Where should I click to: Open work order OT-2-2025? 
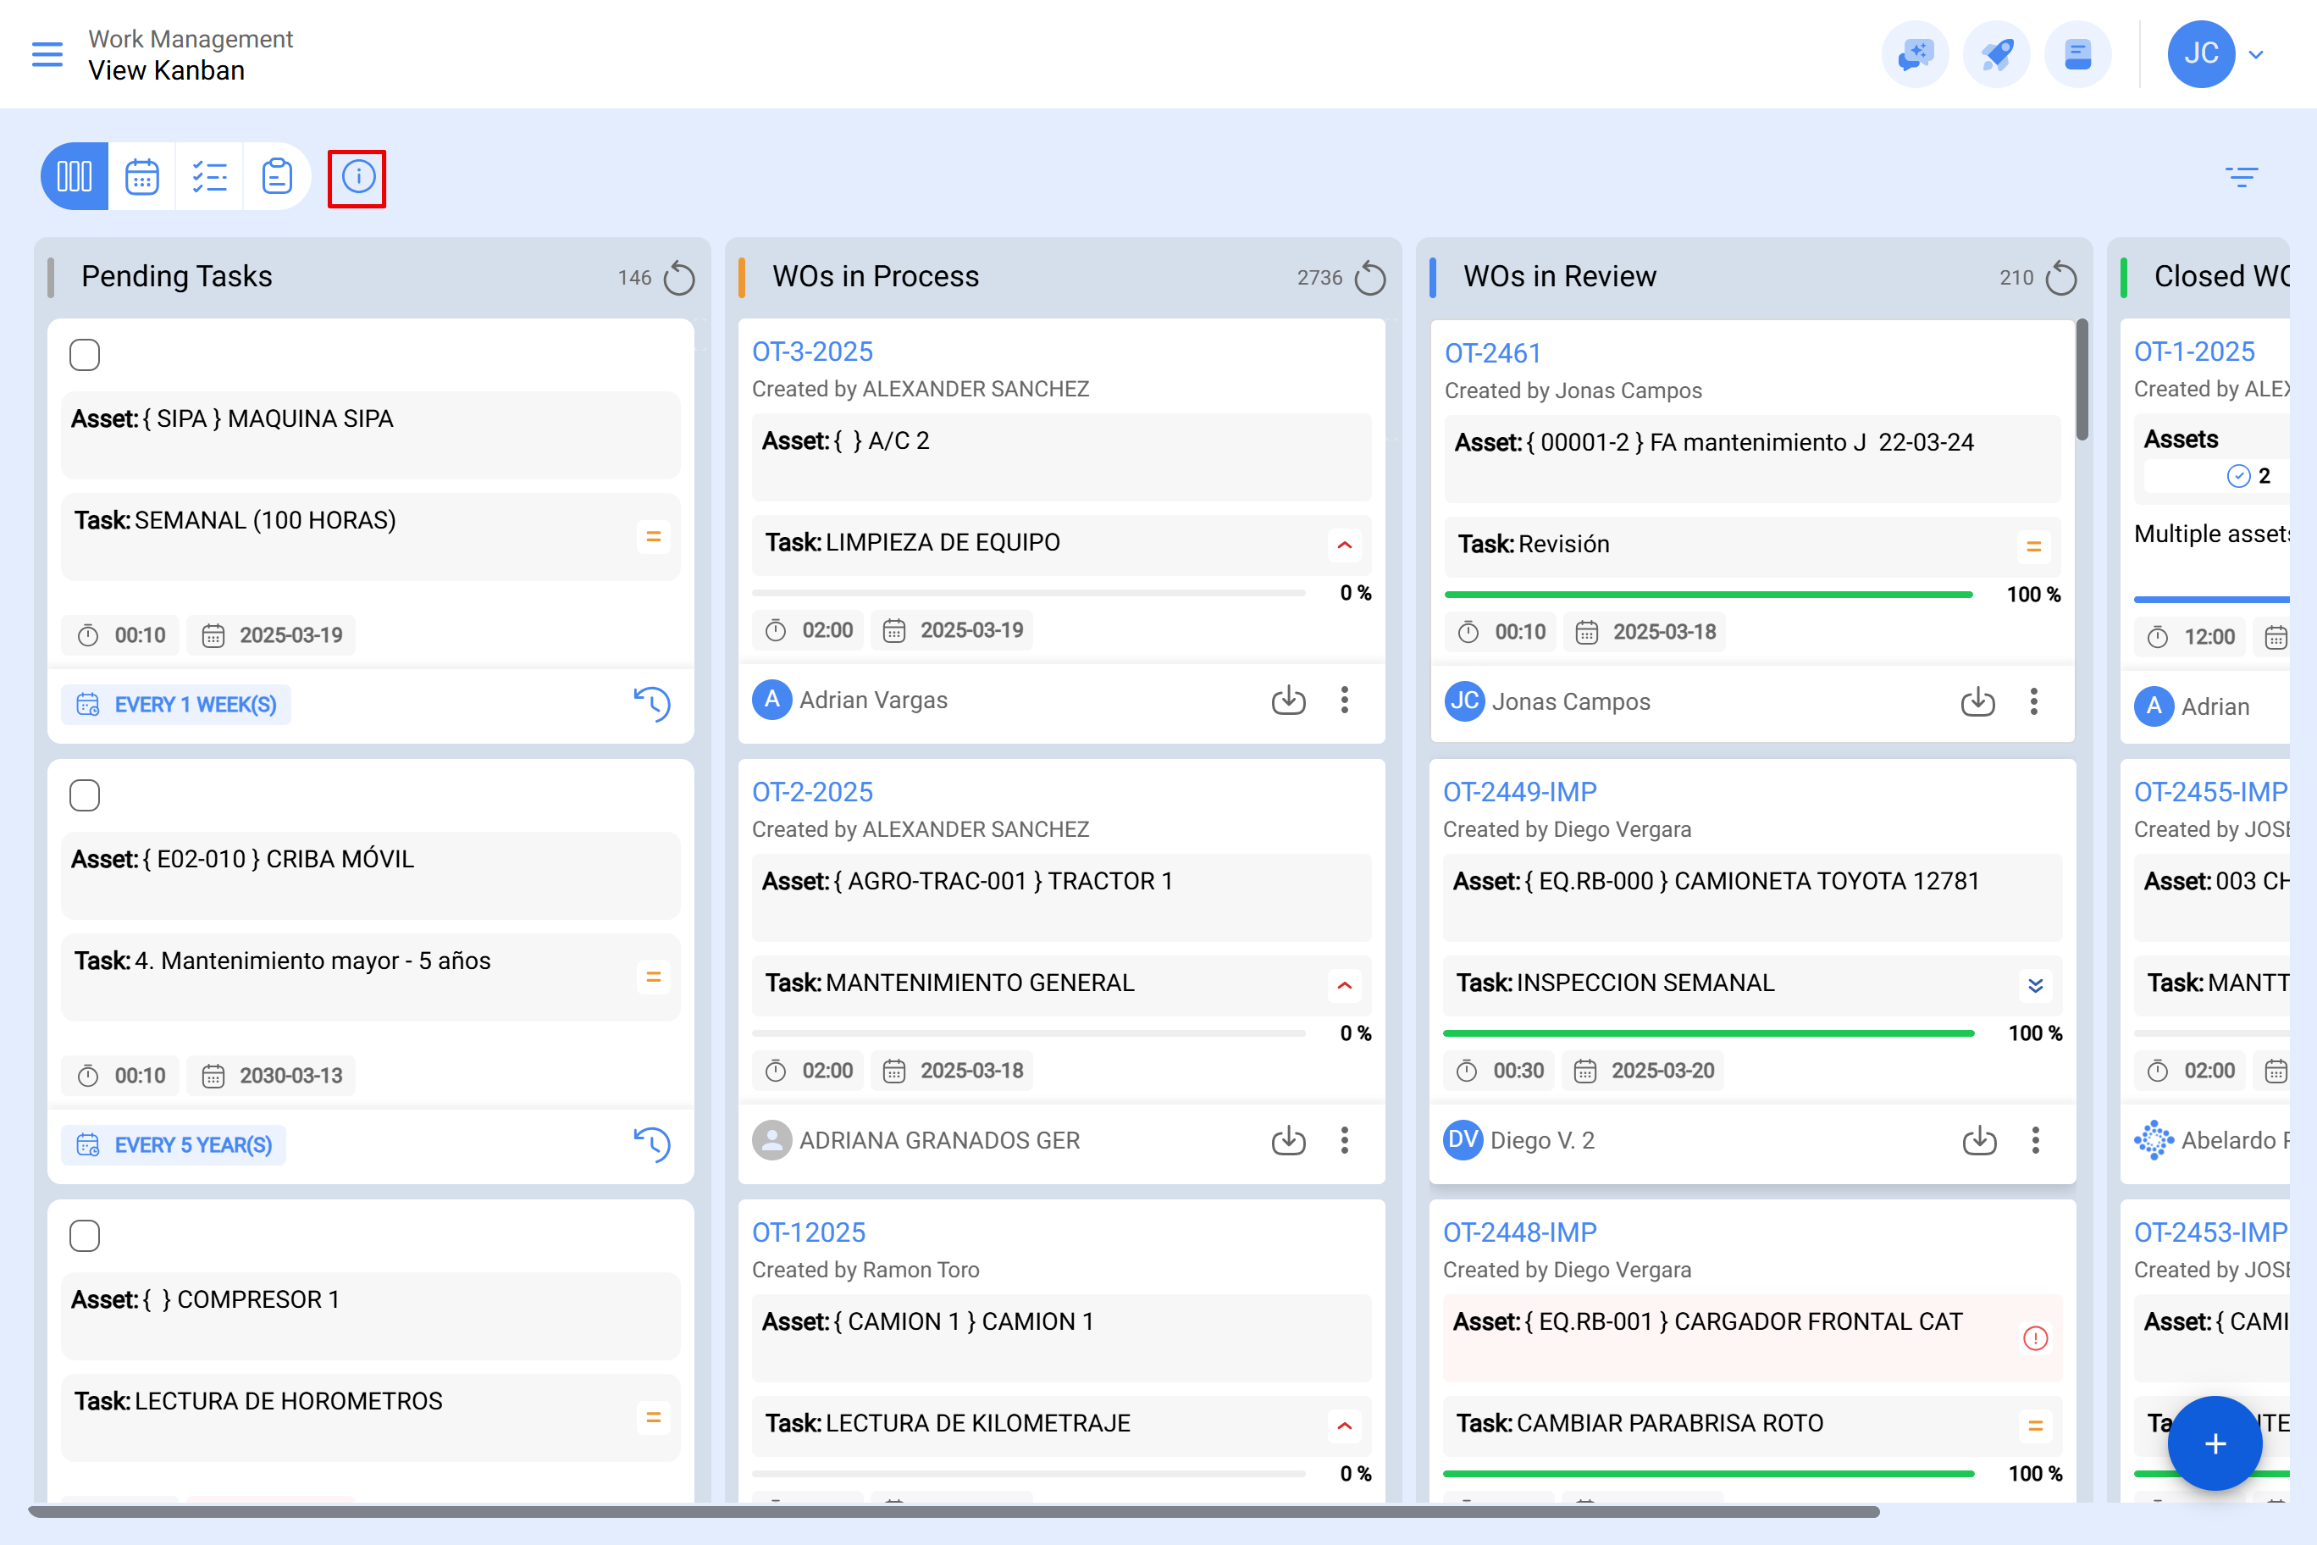point(813,792)
